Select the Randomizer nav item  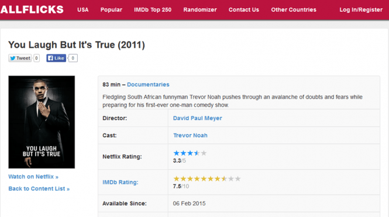click(x=200, y=10)
